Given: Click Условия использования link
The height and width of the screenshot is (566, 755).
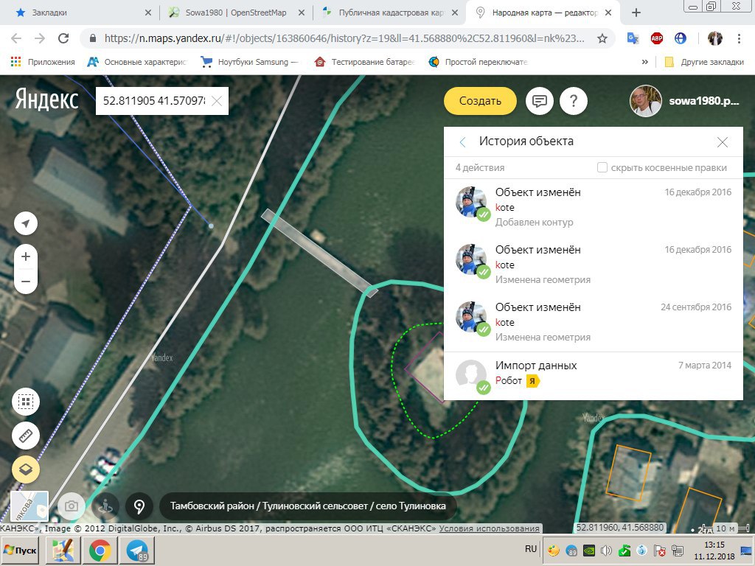Looking at the screenshot, I should (490, 528).
